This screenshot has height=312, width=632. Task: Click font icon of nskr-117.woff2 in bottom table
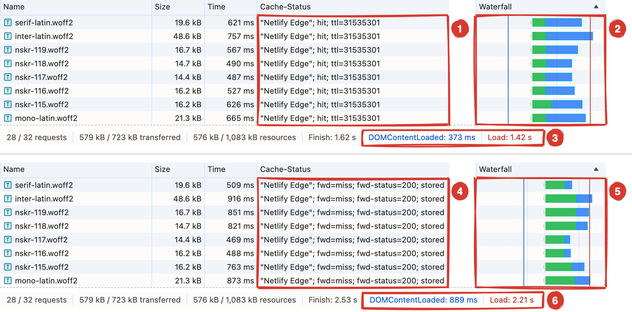click(x=8, y=240)
